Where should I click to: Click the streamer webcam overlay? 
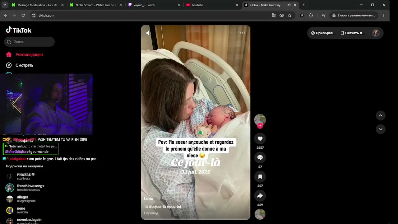tap(46, 104)
